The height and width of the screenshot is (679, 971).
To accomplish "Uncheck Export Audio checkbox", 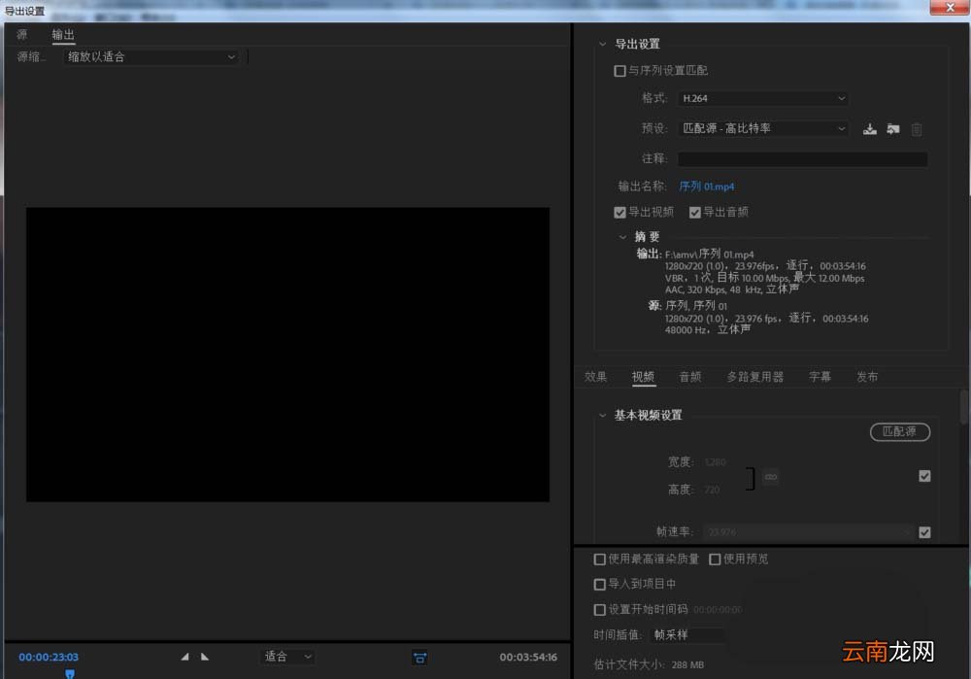I will coord(695,213).
